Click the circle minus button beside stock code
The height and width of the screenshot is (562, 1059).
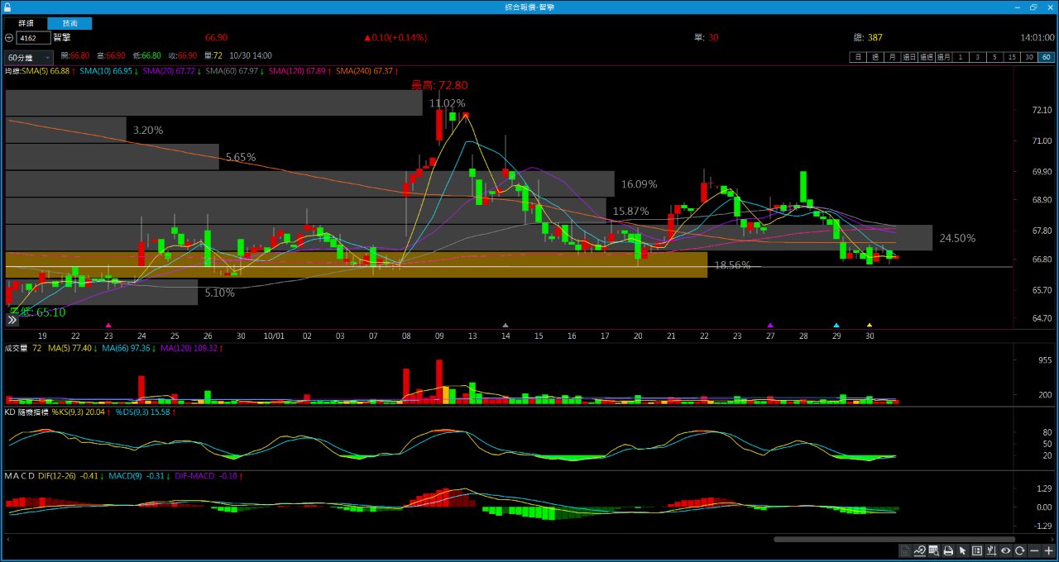[9, 38]
